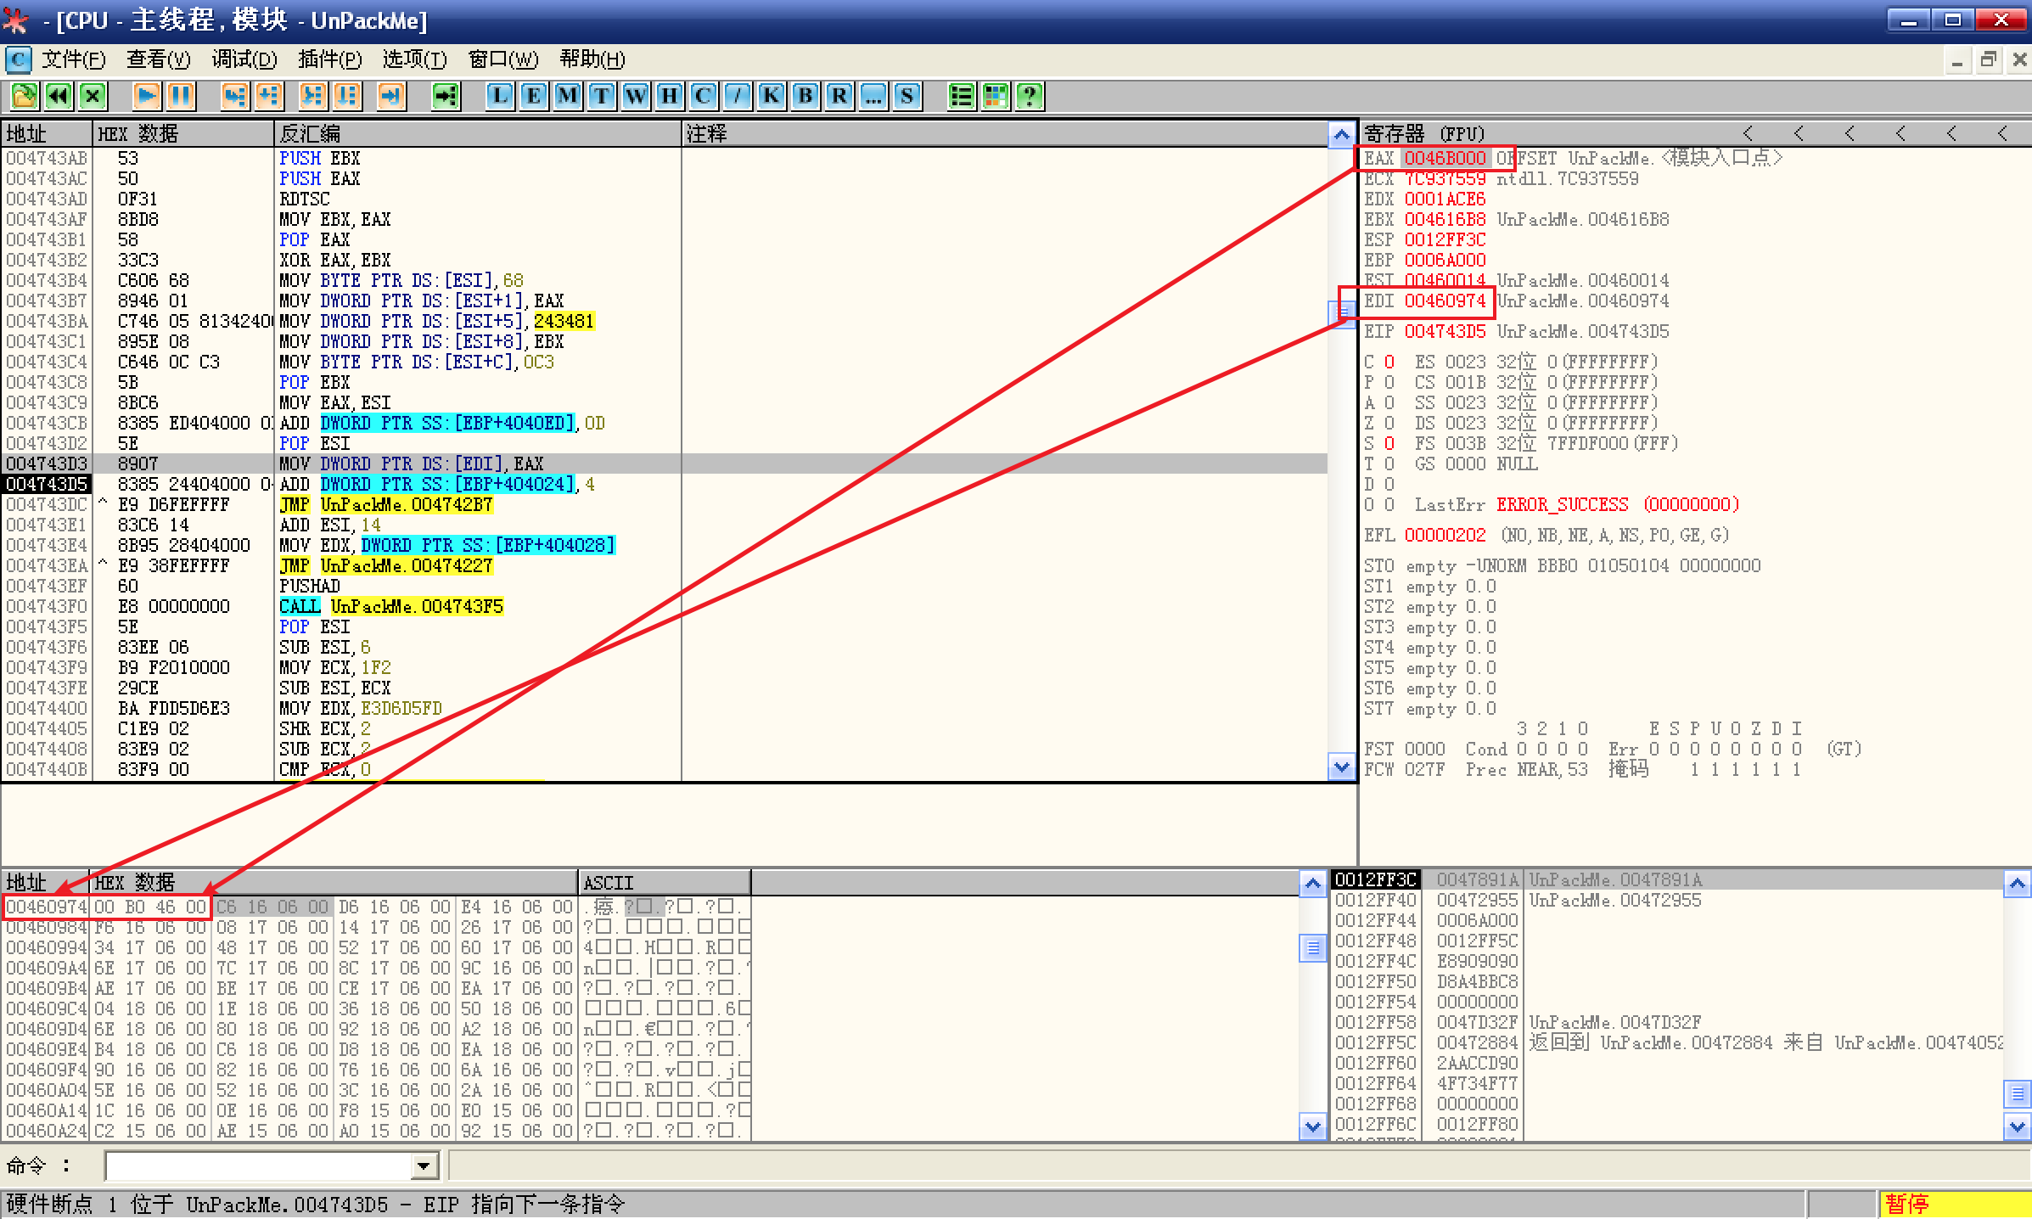Open the 调试(D) debug menu
The image size is (2032, 1219).
(x=244, y=59)
